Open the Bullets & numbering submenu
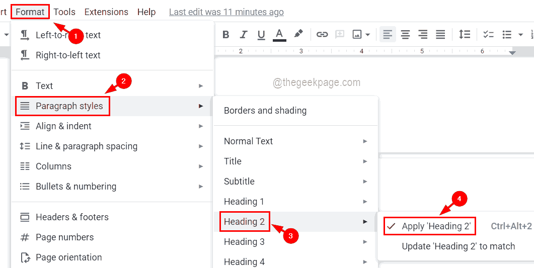This screenshot has height=268, width=534. click(x=112, y=187)
